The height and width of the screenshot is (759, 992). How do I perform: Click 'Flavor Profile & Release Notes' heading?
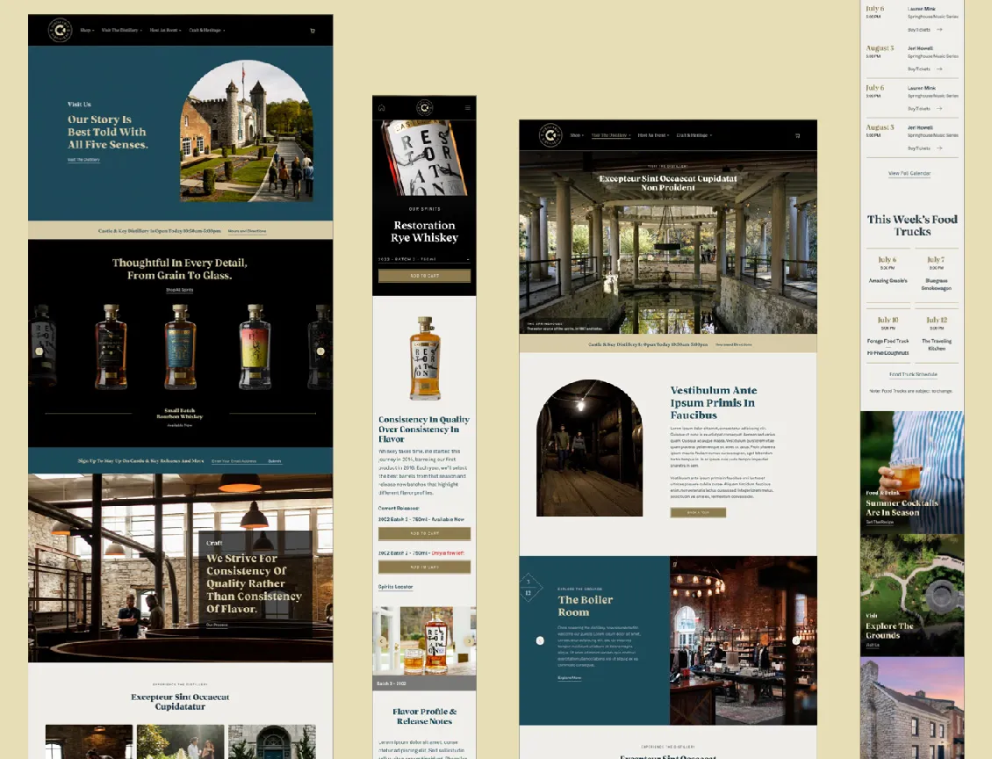(425, 716)
